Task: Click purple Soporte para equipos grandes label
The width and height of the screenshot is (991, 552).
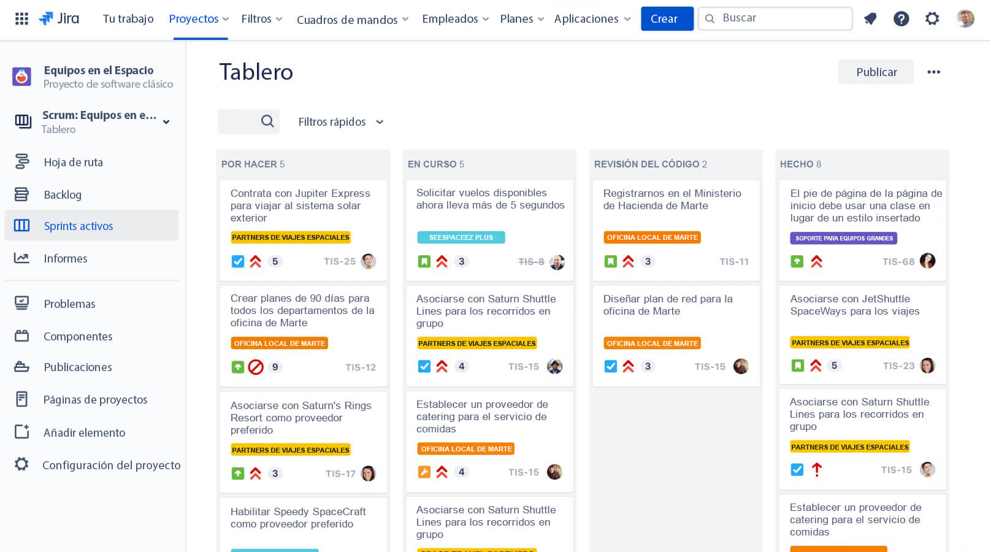Action: pyautogui.click(x=844, y=238)
